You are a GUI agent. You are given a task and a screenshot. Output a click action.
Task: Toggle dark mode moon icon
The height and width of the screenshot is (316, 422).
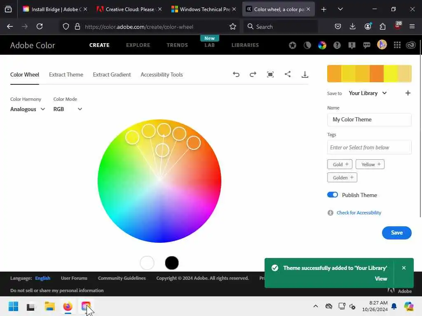[x=307, y=45]
